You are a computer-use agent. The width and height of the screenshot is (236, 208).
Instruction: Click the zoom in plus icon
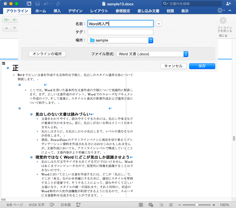214,205
